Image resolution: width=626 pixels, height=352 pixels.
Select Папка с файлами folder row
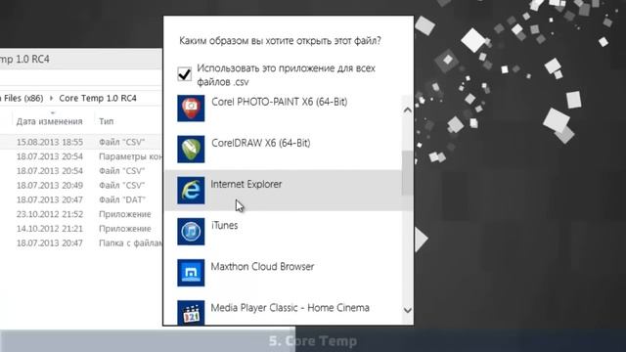pyautogui.click(x=81, y=243)
